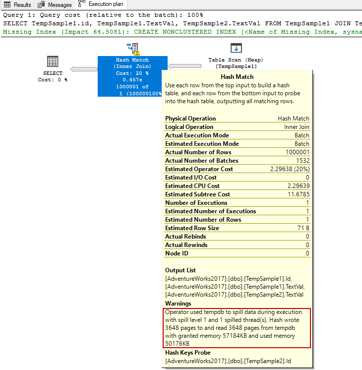Select the Table Scan (Heap) operator icon
This screenshot has height=370, width=362.
(236, 48)
